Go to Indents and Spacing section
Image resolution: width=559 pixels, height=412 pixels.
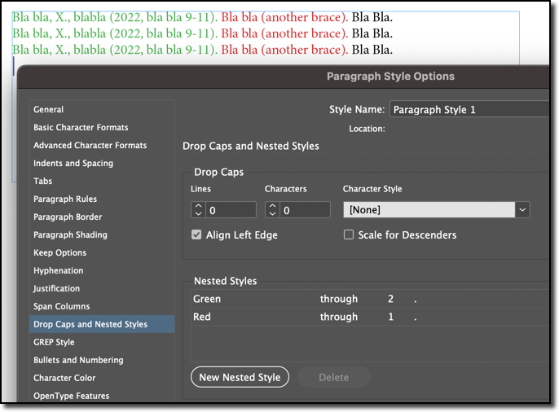[x=73, y=163]
